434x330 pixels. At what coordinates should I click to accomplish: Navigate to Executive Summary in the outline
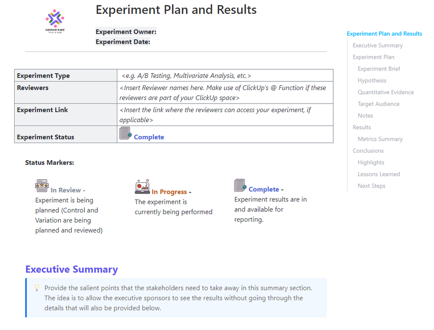pyautogui.click(x=377, y=45)
